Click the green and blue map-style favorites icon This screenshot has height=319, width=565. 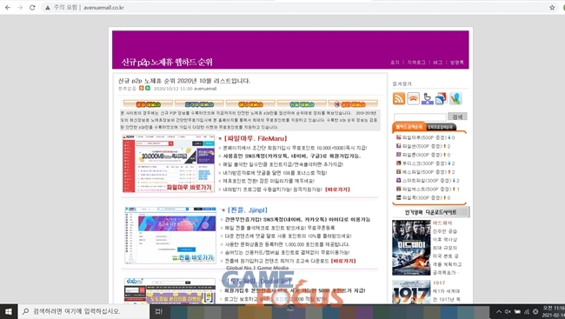[455, 98]
